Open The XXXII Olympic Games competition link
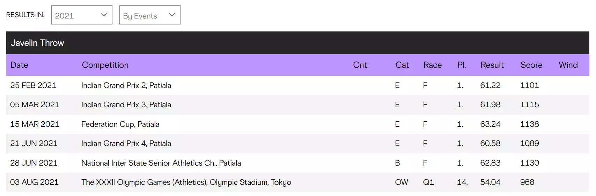This screenshot has width=596, height=196. tap(186, 182)
